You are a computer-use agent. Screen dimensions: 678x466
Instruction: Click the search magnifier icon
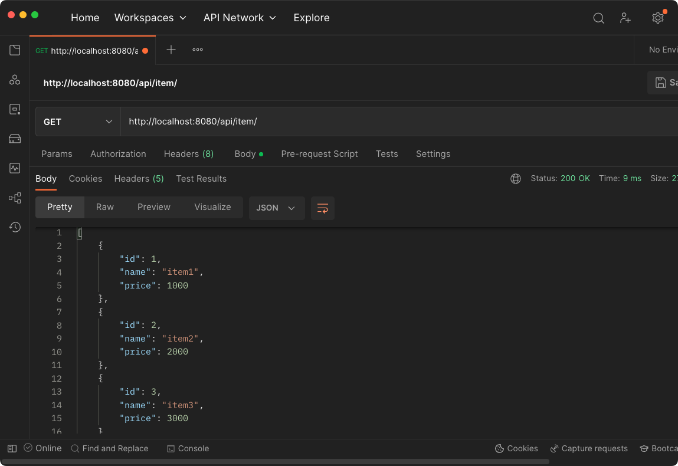(598, 18)
